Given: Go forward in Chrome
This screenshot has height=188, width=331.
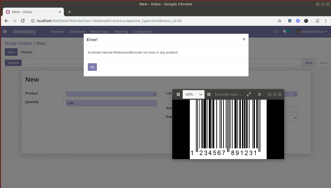Looking at the screenshot, I should [15, 21].
